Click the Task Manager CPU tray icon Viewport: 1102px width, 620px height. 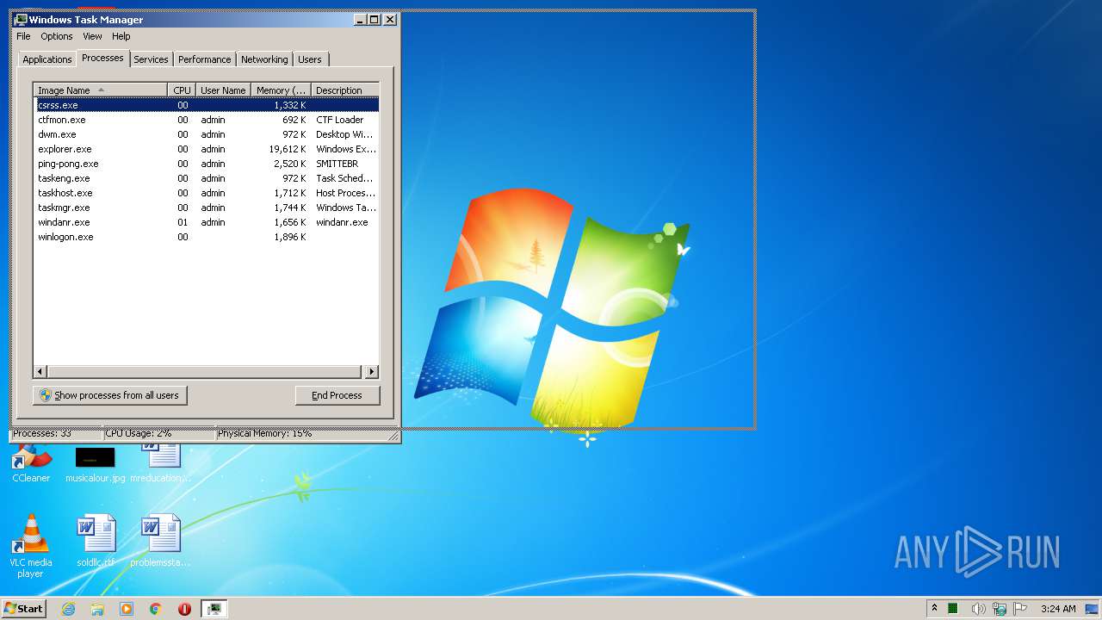click(953, 609)
